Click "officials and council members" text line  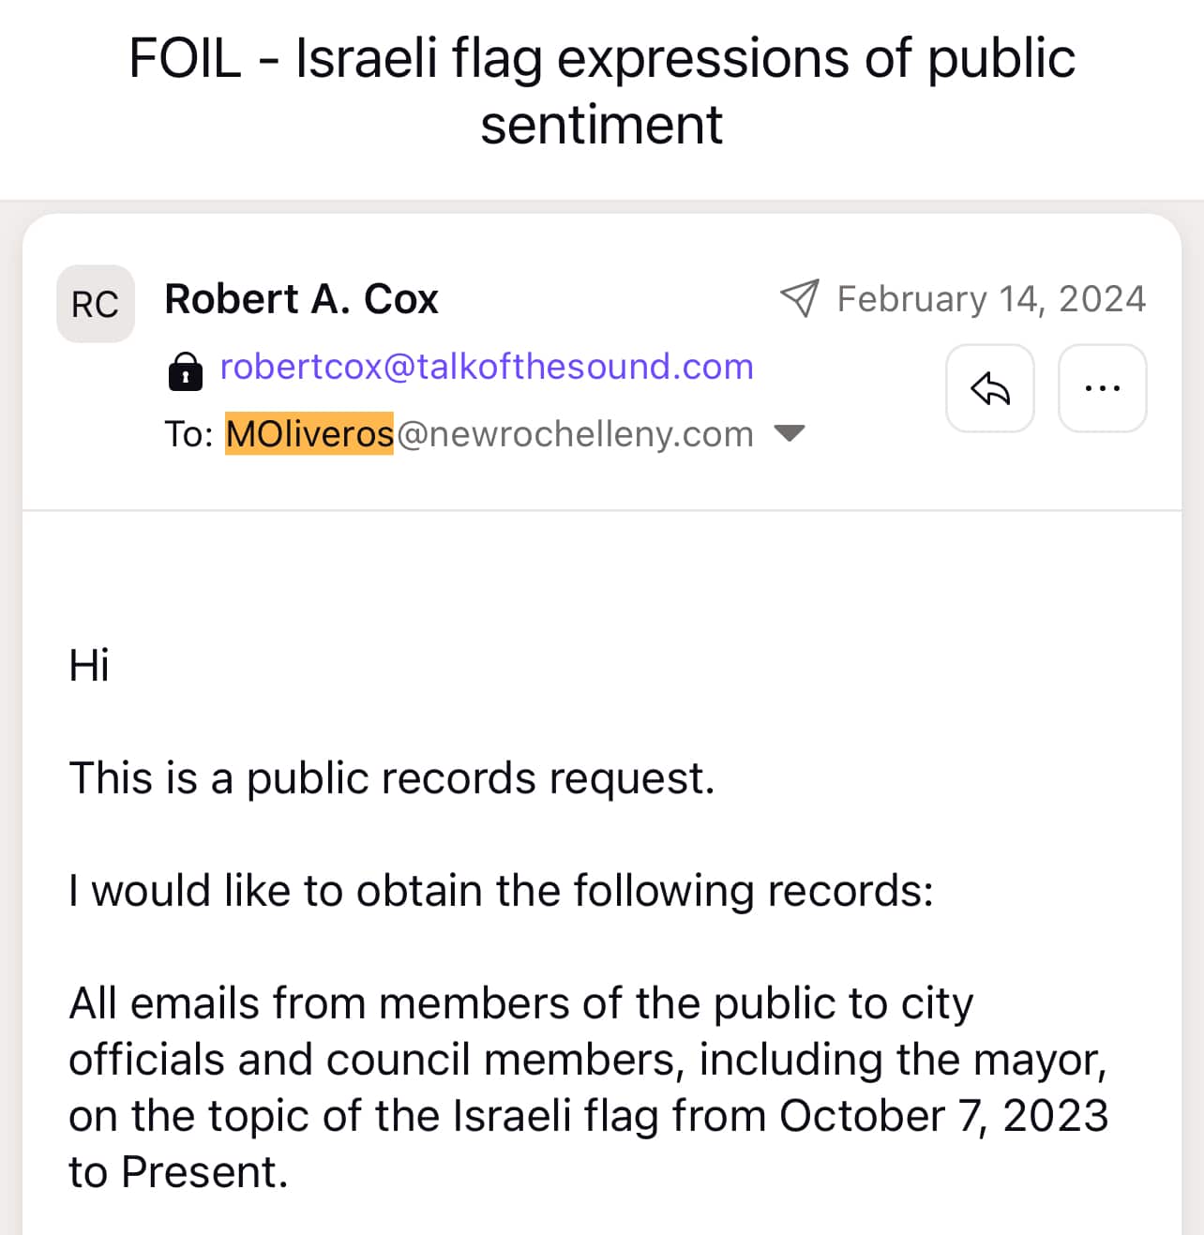pyautogui.click(x=375, y=1060)
